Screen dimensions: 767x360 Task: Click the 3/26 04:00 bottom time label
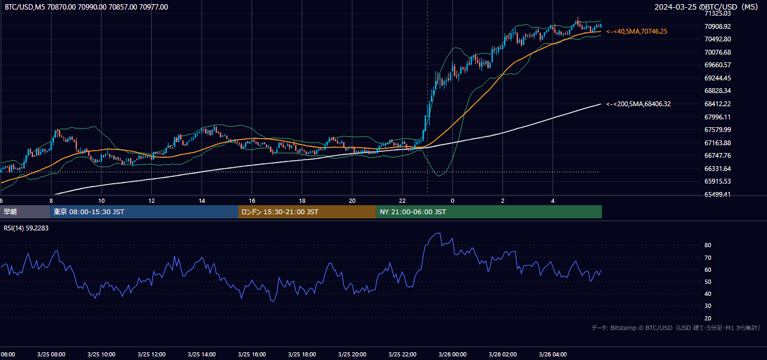click(x=553, y=355)
